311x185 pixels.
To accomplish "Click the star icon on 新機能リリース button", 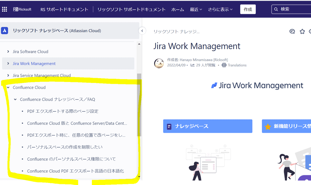I will click(x=268, y=127).
